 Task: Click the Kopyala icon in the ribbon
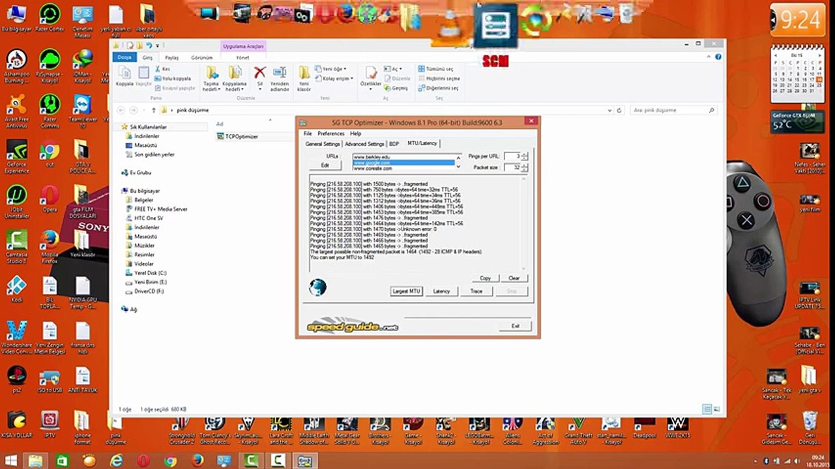tap(124, 76)
